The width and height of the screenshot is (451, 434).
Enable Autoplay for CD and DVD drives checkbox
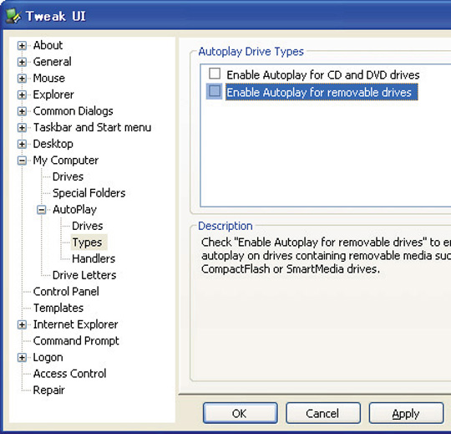tap(215, 74)
